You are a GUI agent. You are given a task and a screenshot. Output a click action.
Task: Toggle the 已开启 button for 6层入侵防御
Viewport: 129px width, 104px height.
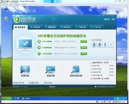point(84,41)
